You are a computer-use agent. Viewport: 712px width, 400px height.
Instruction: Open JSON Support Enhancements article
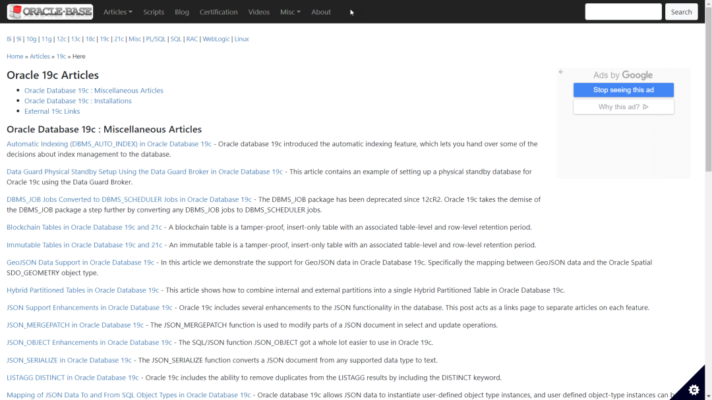pyautogui.click(x=90, y=307)
